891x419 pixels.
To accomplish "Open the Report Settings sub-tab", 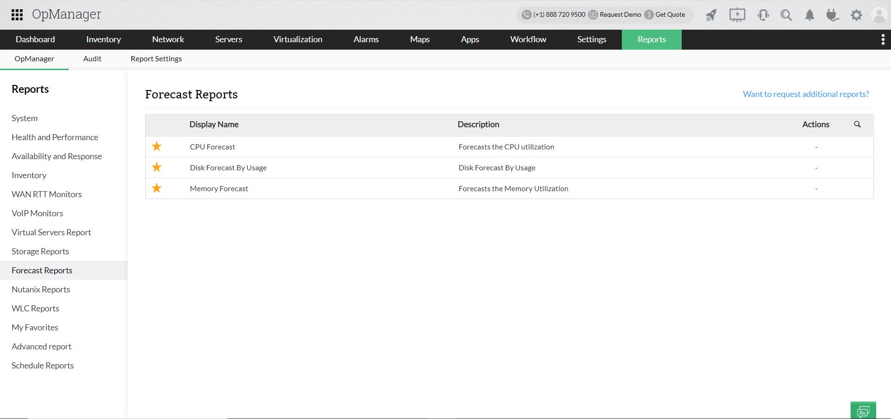I will click(x=156, y=59).
